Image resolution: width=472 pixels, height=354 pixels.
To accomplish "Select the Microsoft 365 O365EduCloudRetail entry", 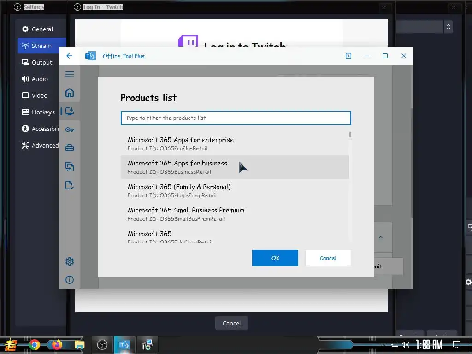I will (235, 236).
